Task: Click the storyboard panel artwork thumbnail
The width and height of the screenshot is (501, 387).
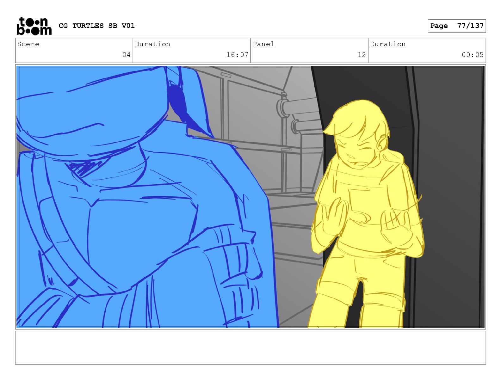Action: (250, 197)
